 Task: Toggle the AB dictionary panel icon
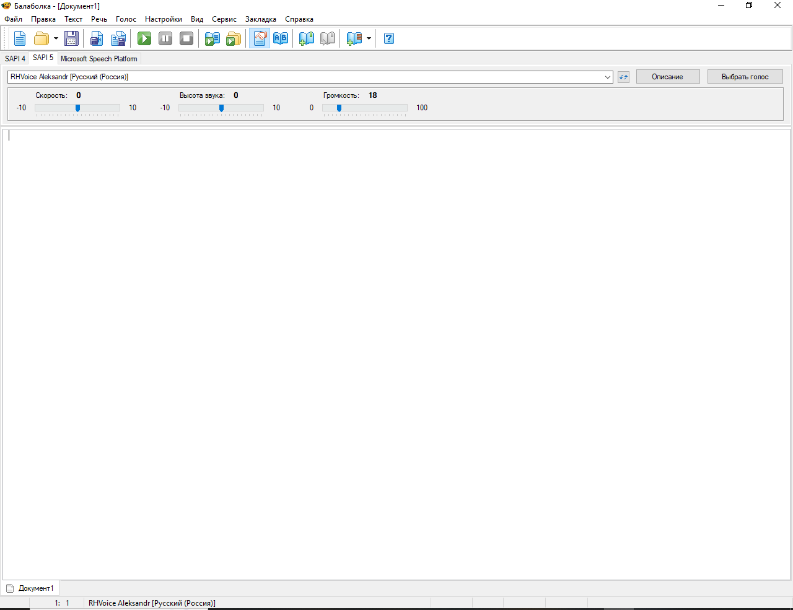[281, 38]
